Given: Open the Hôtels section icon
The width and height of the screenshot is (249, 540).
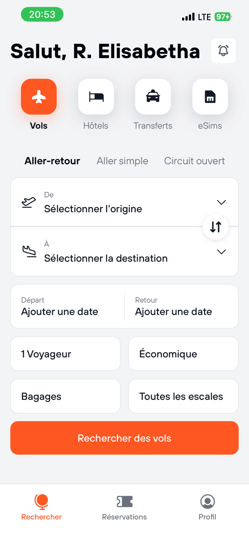Looking at the screenshot, I should (96, 97).
